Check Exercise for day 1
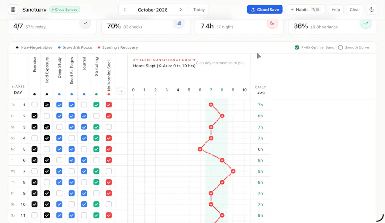The height and width of the screenshot is (223, 385). point(34,105)
